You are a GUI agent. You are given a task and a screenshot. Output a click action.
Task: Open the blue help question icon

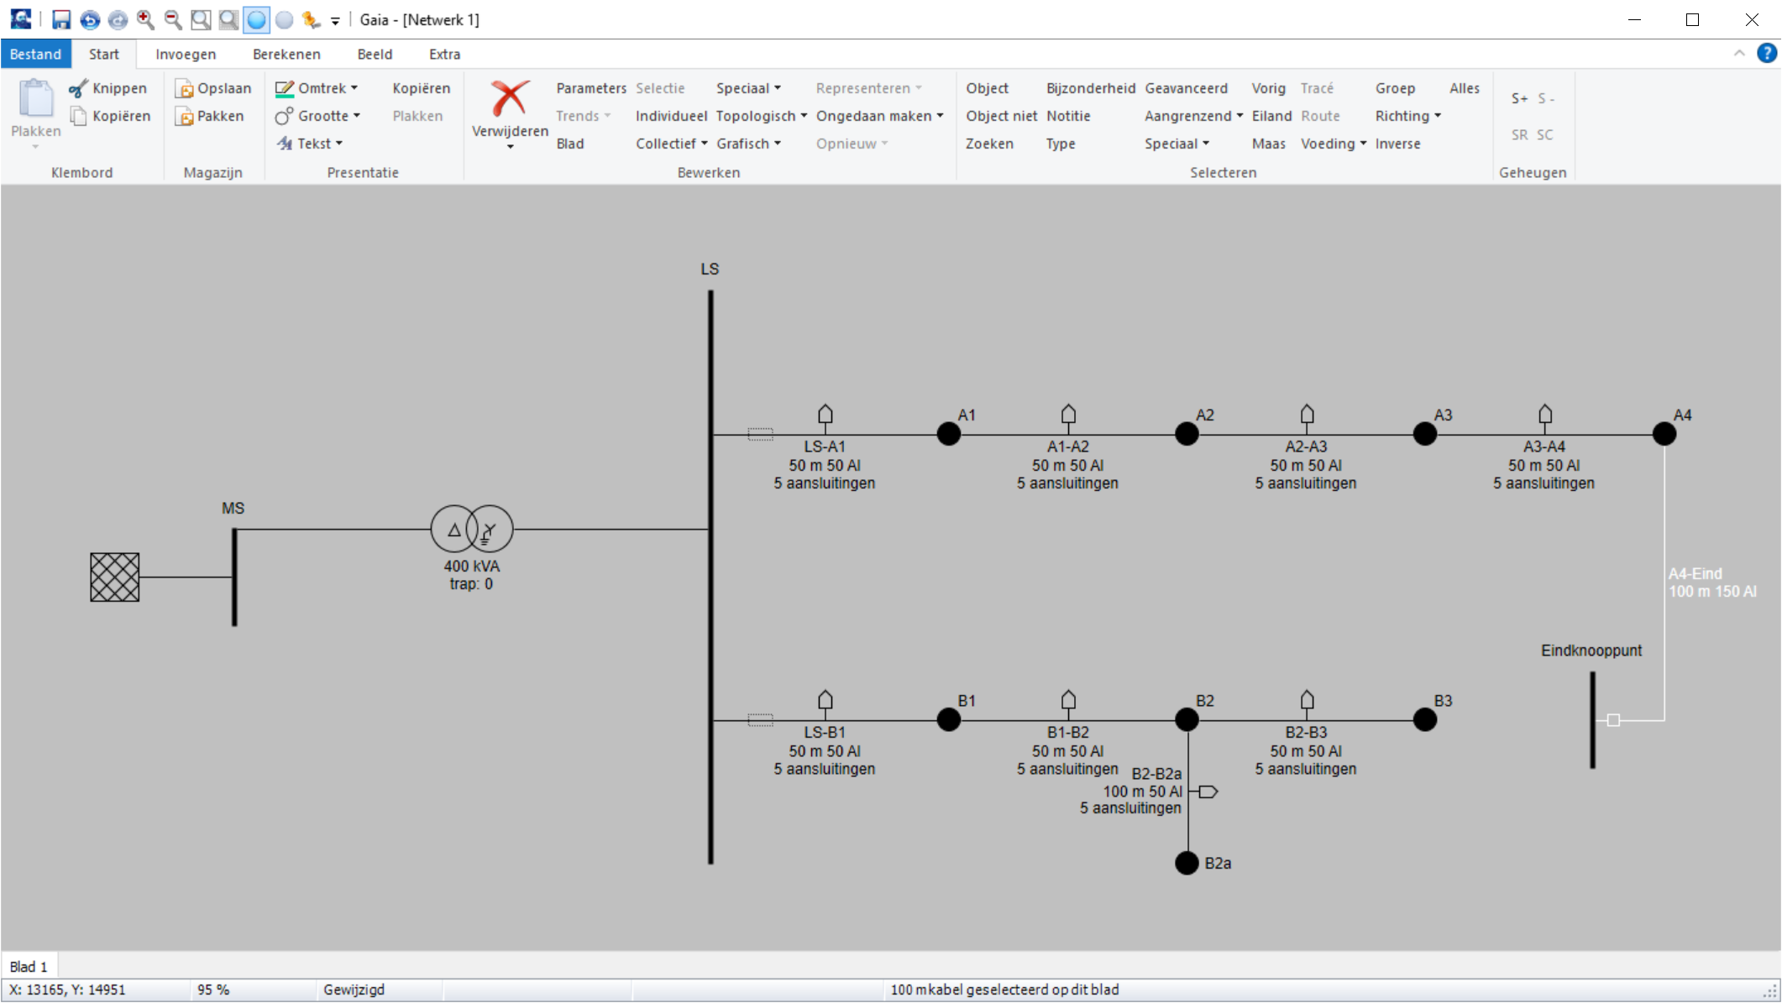coord(1766,54)
